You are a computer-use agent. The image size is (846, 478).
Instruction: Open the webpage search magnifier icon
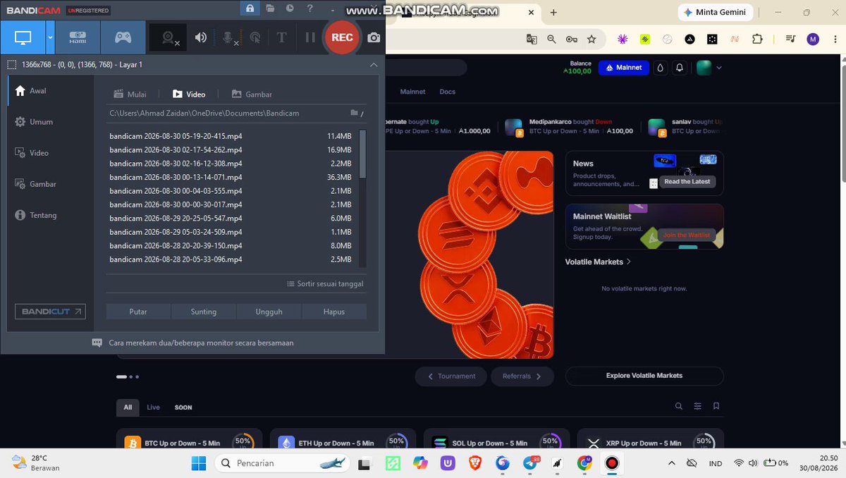679,406
